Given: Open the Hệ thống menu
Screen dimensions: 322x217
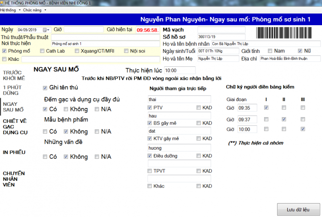Looking at the screenshot, I should coord(9,10).
